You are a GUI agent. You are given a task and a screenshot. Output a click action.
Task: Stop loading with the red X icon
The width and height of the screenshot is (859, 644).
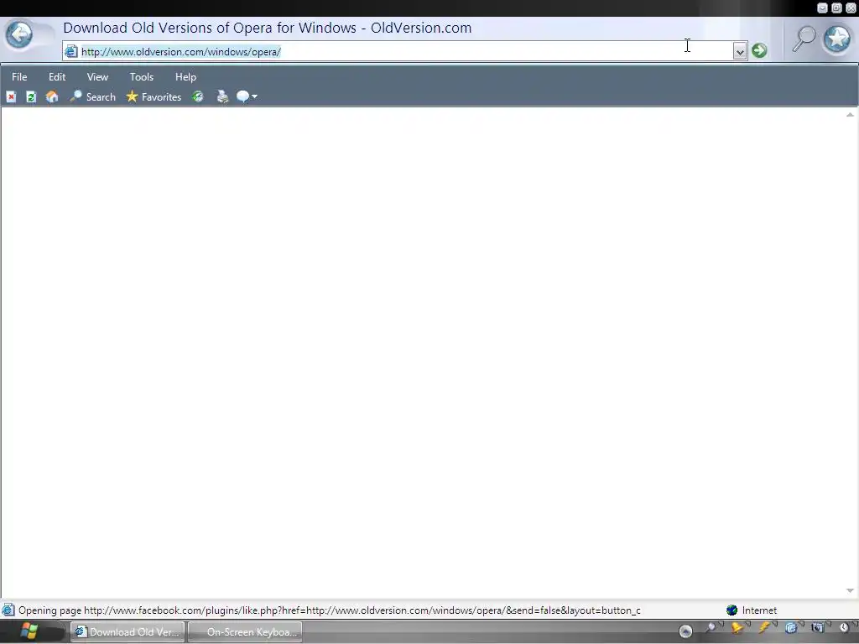tap(11, 97)
